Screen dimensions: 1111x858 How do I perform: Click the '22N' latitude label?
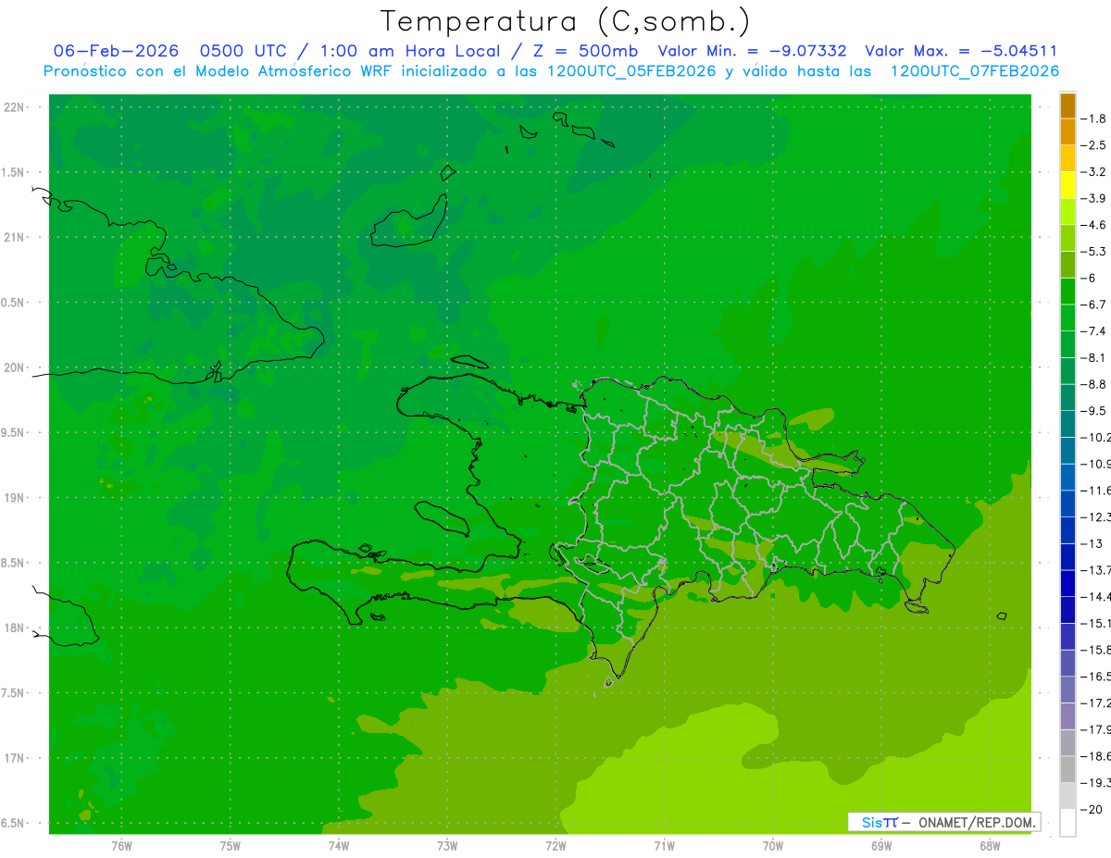click(16, 107)
